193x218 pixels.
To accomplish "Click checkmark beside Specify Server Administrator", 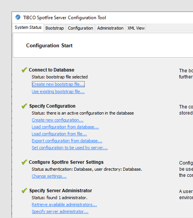I will pos(24,190).
